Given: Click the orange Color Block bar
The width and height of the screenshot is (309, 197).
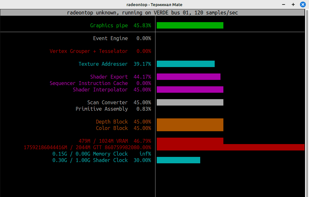Looking at the screenshot, I should [190, 128].
